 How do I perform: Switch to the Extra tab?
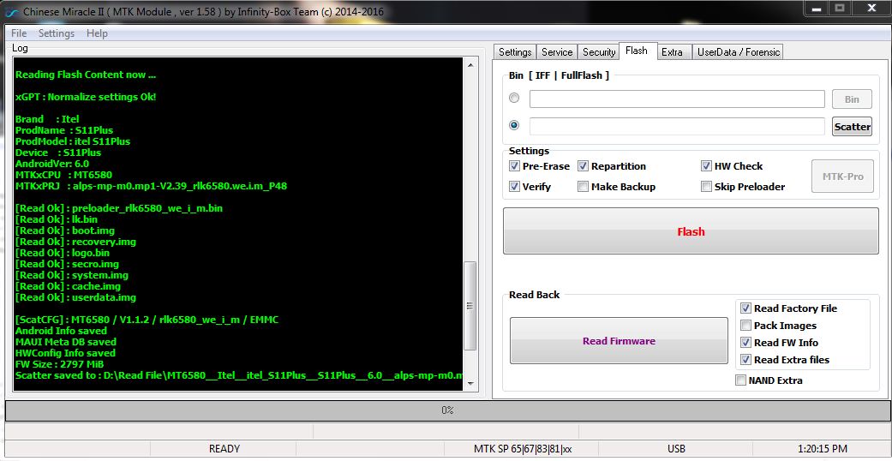coord(672,51)
